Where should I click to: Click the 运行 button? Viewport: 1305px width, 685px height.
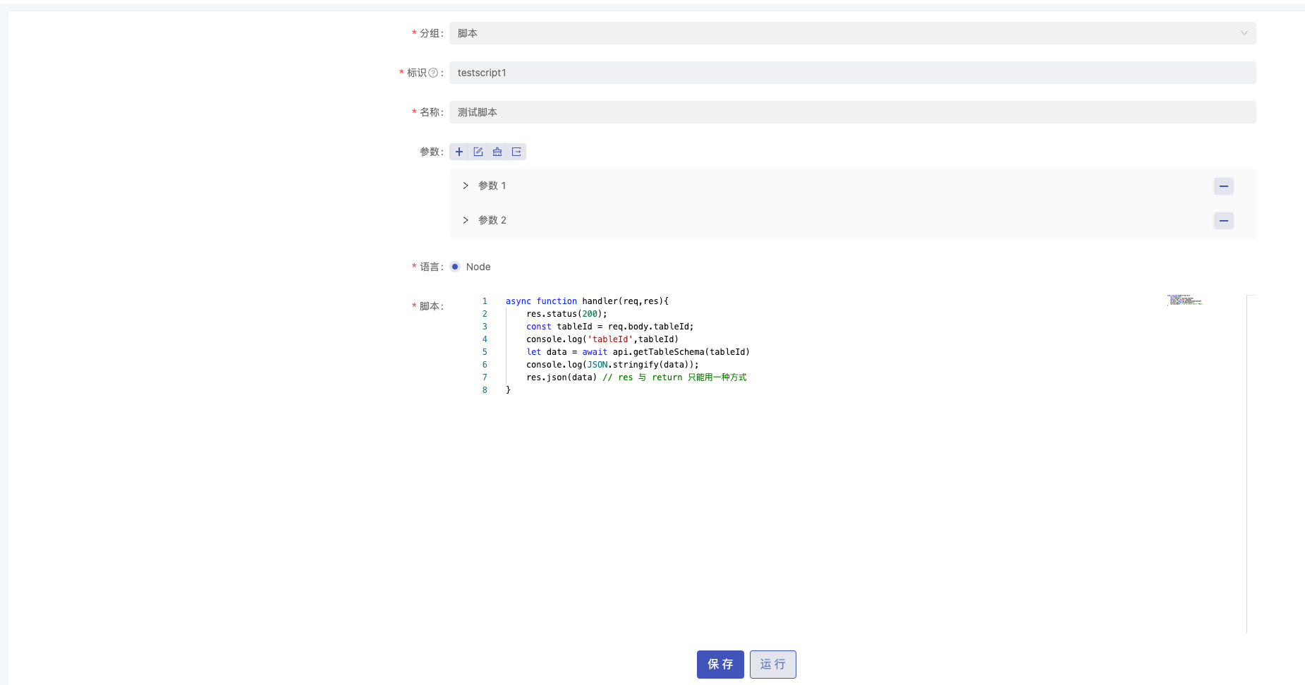tap(773, 665)
